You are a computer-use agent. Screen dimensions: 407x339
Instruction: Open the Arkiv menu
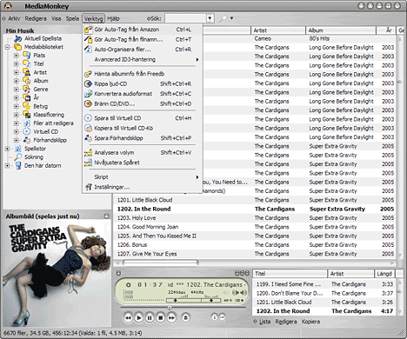(14, 18)
